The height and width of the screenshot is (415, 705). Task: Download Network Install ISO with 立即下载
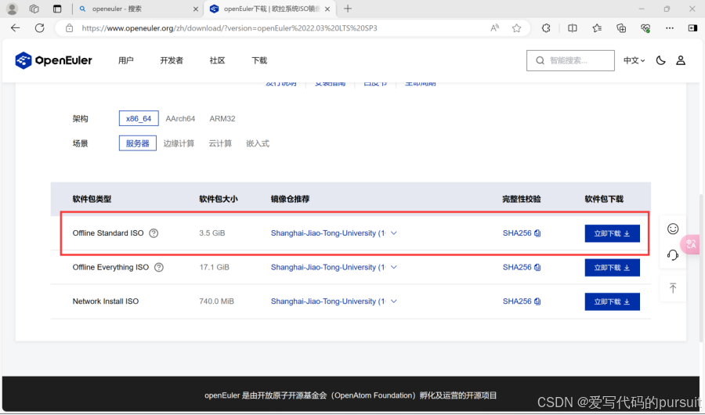612,301
